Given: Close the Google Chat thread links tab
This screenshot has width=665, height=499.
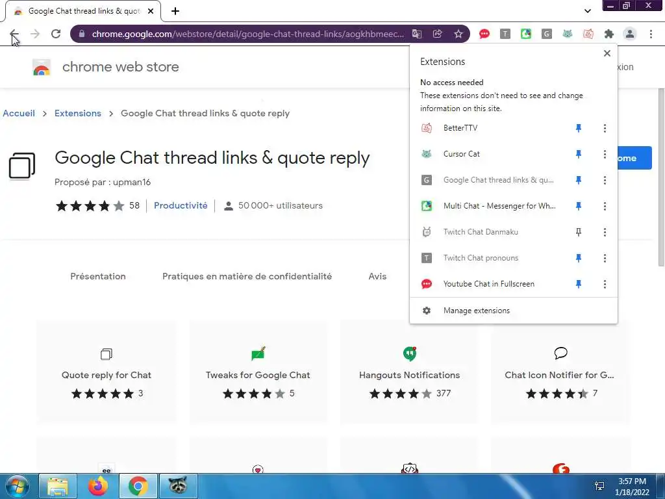Looking at the screenshot, I should pyautogui.click(x=151, y=11).
